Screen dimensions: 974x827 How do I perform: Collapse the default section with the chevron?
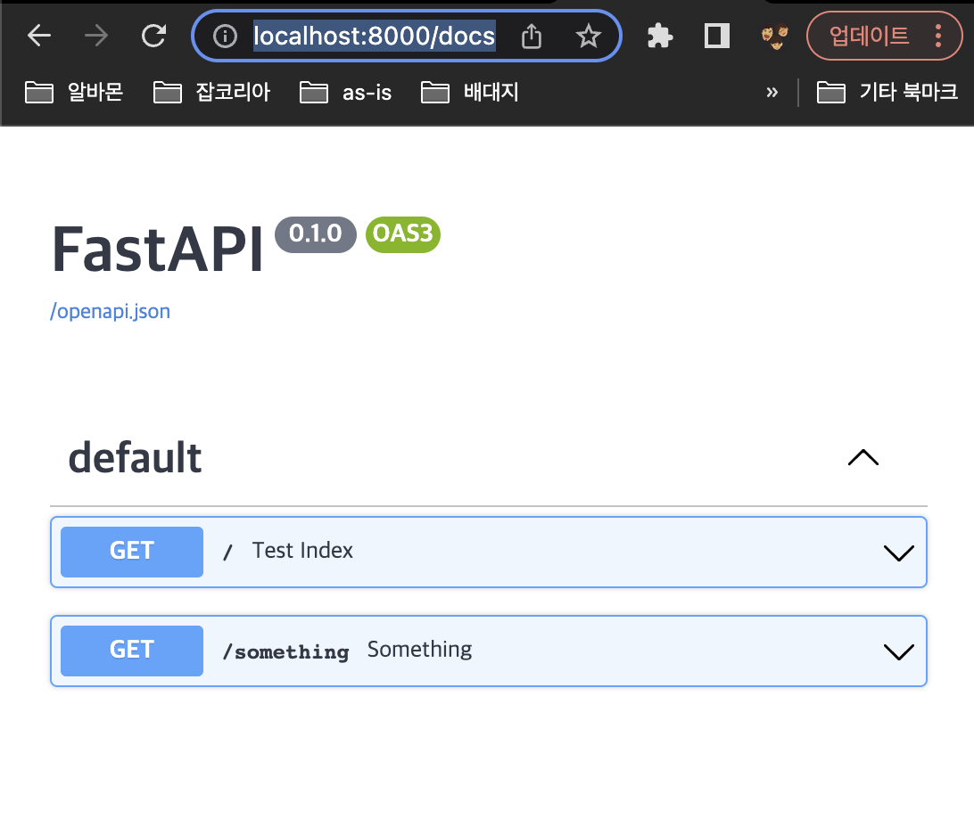click(863, 458)
